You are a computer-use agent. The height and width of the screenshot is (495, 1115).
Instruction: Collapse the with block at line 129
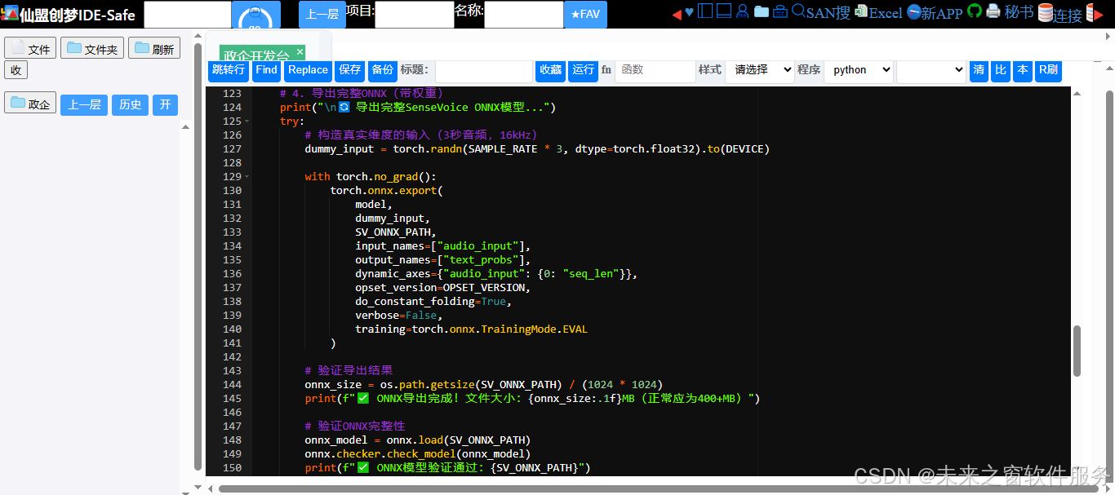pos(247,177)
